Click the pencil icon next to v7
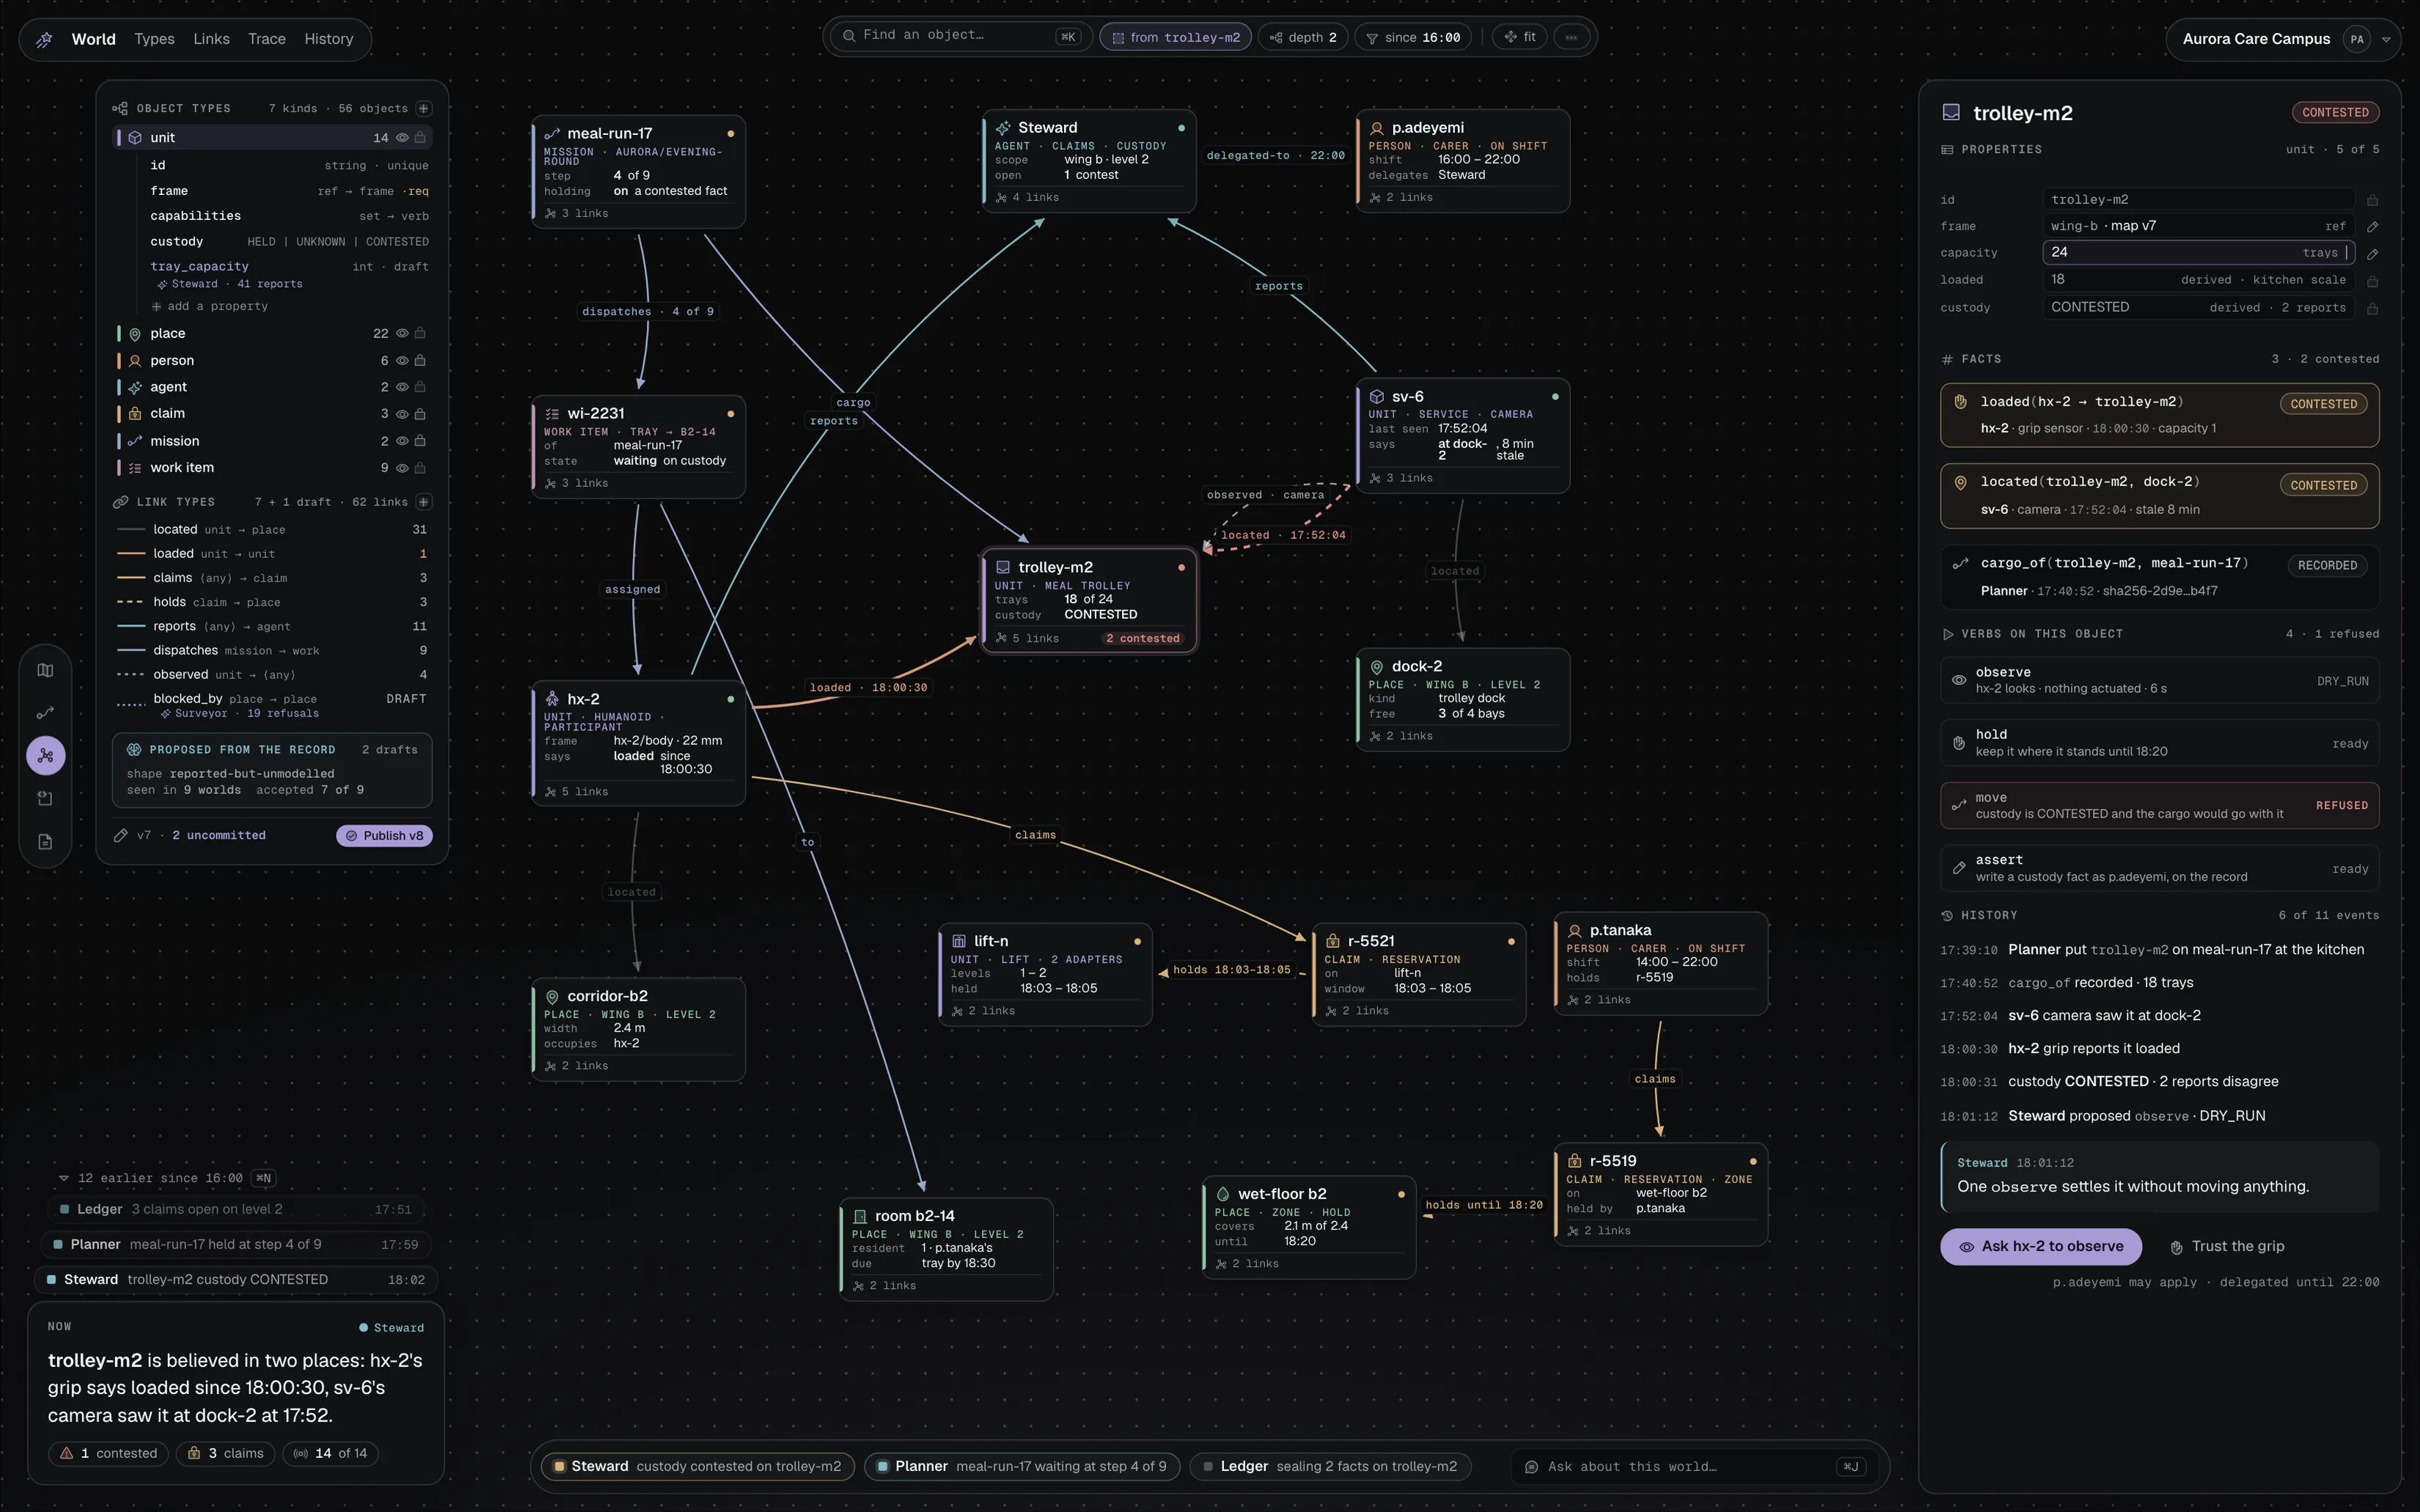The width and height of the screenshot is (2420, 1512). 121,835
